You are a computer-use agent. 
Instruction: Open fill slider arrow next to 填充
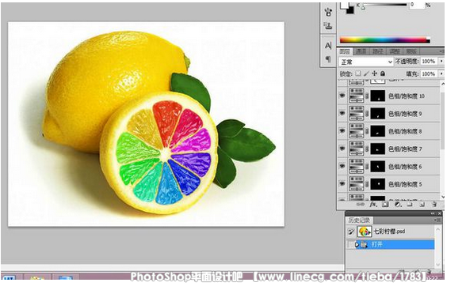(x=441, y=73)
